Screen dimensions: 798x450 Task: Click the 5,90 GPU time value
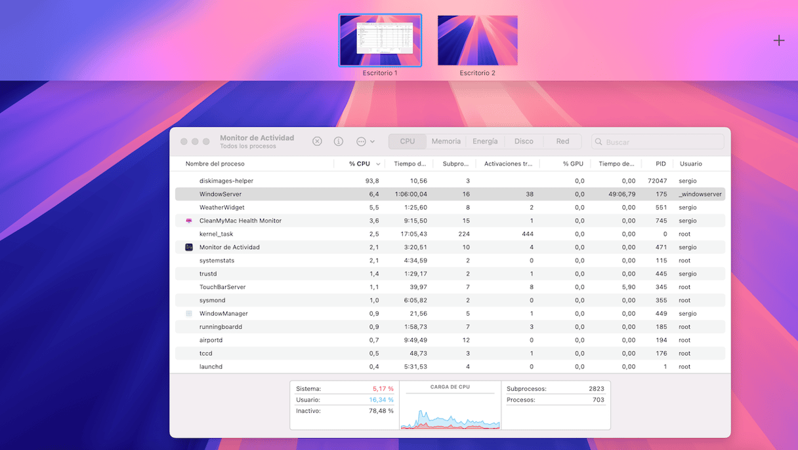[628, 287]
